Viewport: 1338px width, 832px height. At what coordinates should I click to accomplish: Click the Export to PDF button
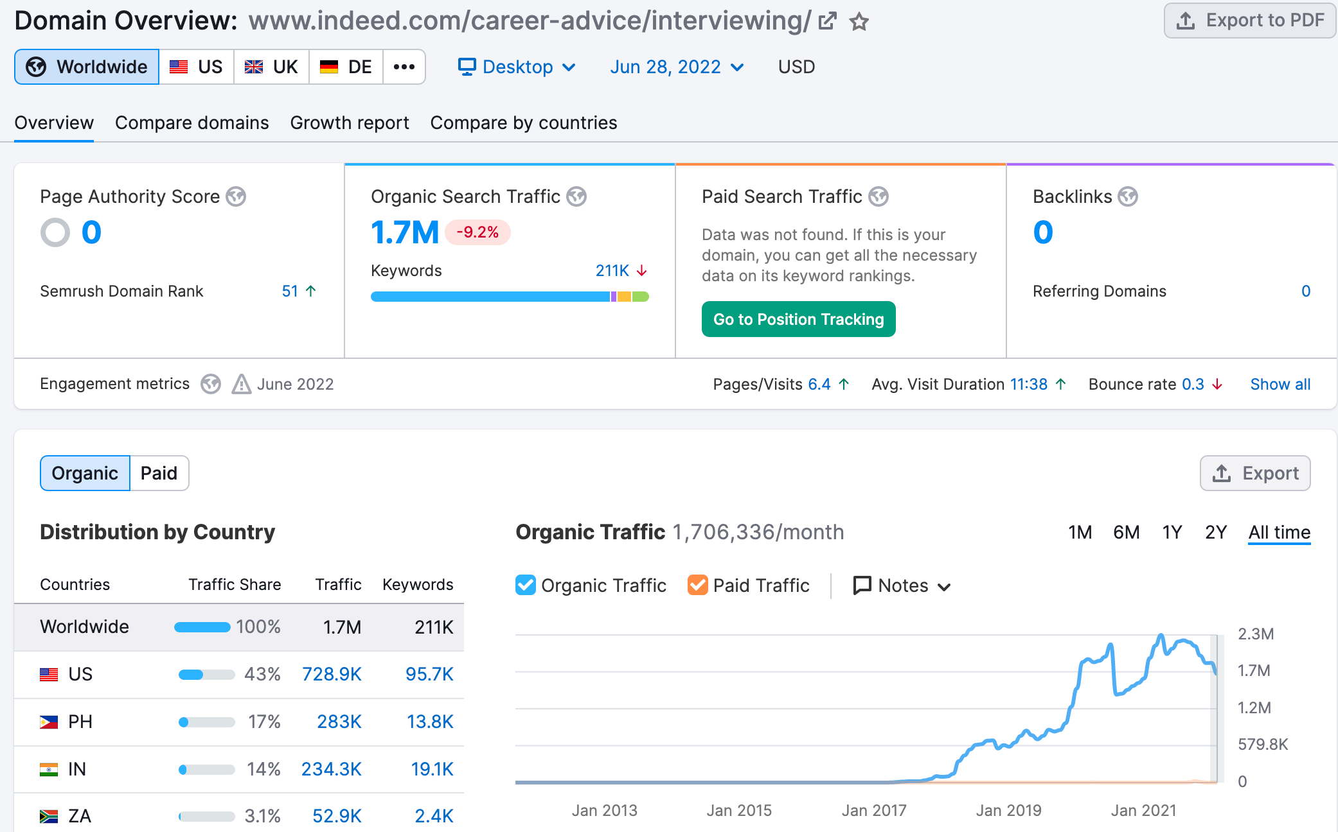coord(1250,21)
